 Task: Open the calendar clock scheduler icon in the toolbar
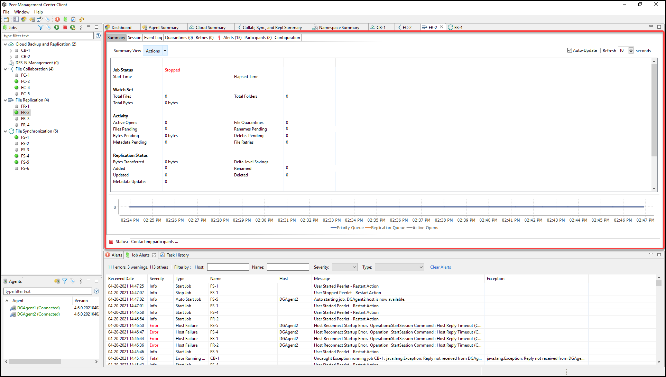pyautogui.click(x=40, y=19)
